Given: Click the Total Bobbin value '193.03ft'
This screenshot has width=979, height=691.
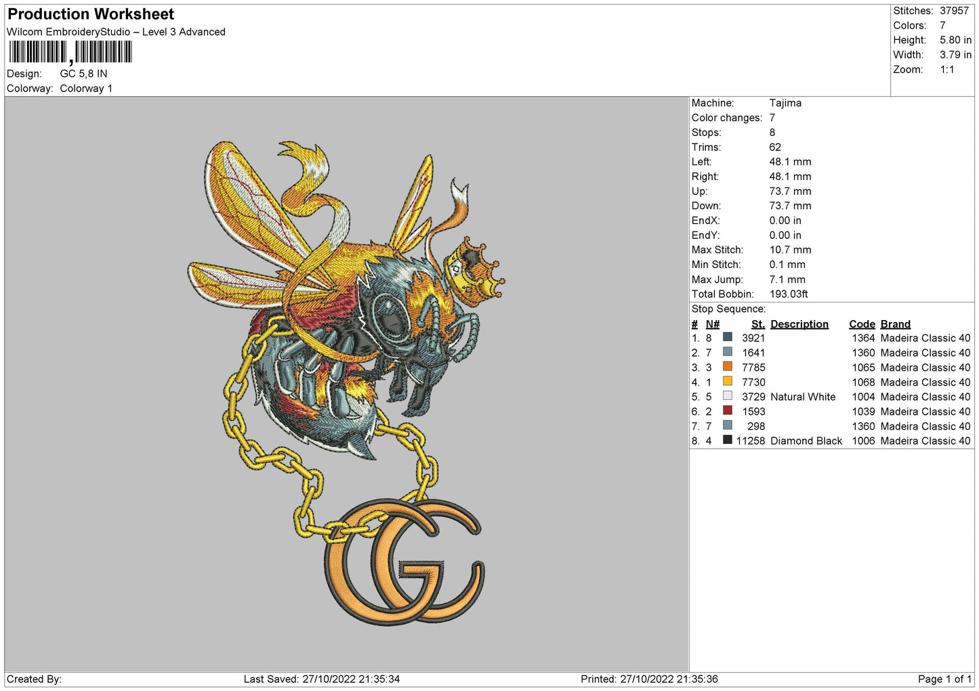Looking at the screenshot, I should (x=789, y=294).
